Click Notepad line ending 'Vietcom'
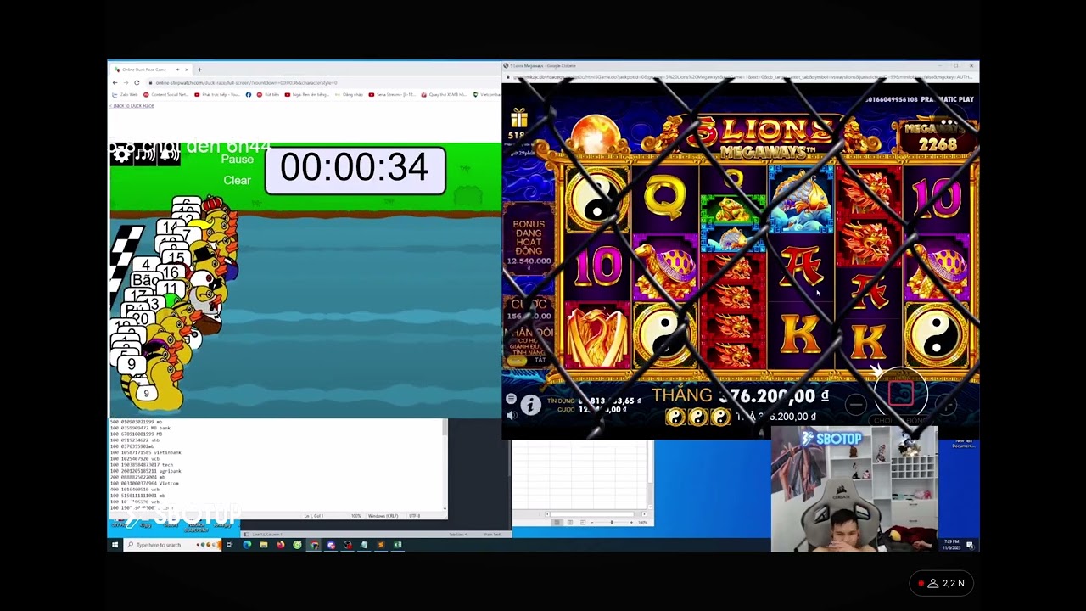This screenshot has height=611, width=1086. [143, 483]
